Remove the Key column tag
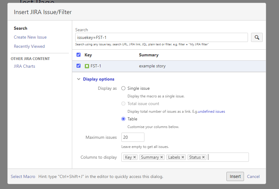Image resolution: width=279 pixels, height=189 pixels. [x=135, y=157]
